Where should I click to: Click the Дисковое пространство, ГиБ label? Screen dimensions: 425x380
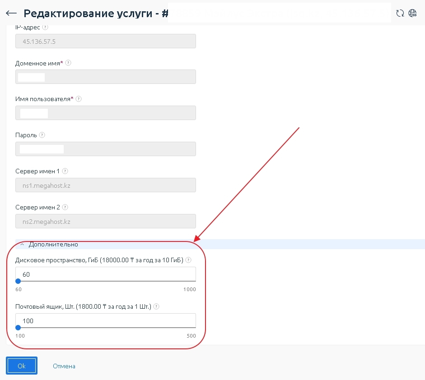[99, 260]
